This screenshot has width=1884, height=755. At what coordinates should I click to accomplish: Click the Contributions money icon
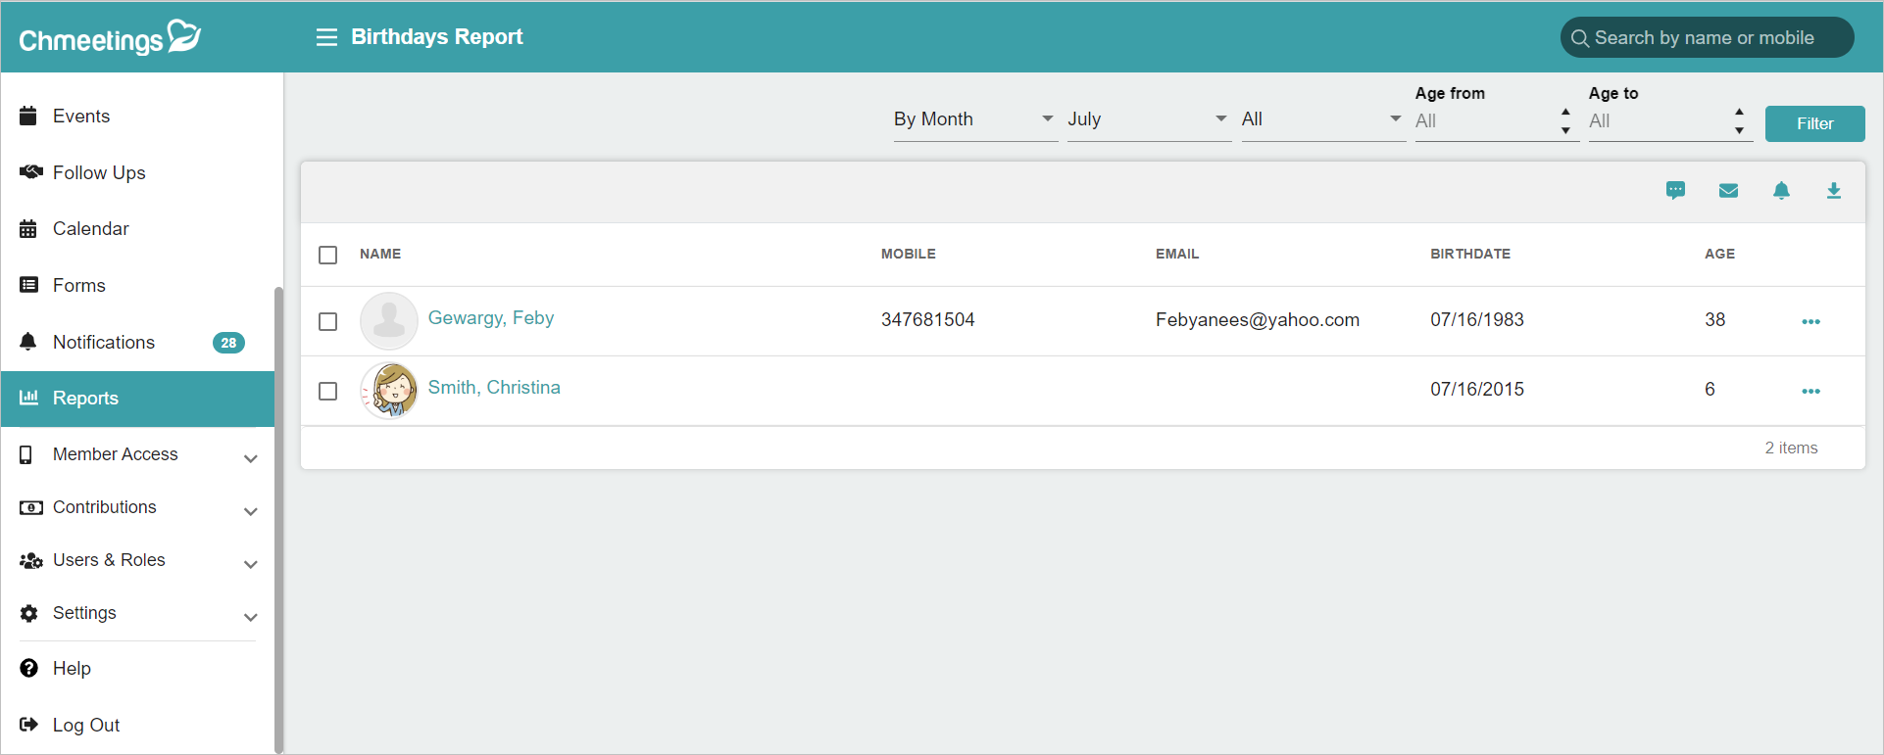(x=30, y=507)
